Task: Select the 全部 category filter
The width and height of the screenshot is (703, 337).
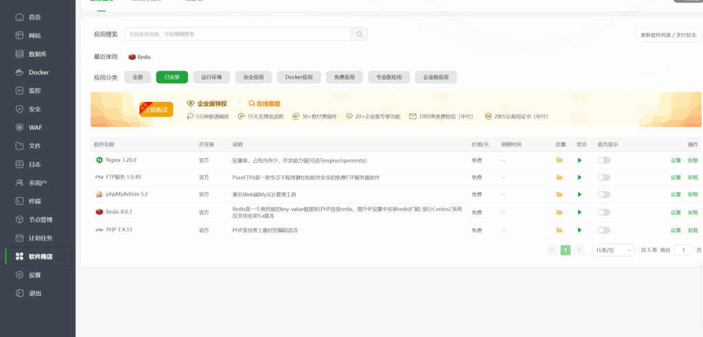Action: (137, 77)
